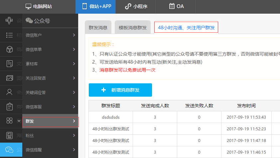Click the picture gallery sidebar icon
The height and width of the screenshot is (158, 280).
[9, 78]
